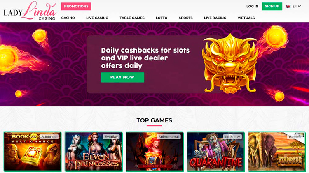Open the Book of Multichance game thumbnail
Image resolution: width=309 pixels, height=173 pixels.
tap(33, 151)
